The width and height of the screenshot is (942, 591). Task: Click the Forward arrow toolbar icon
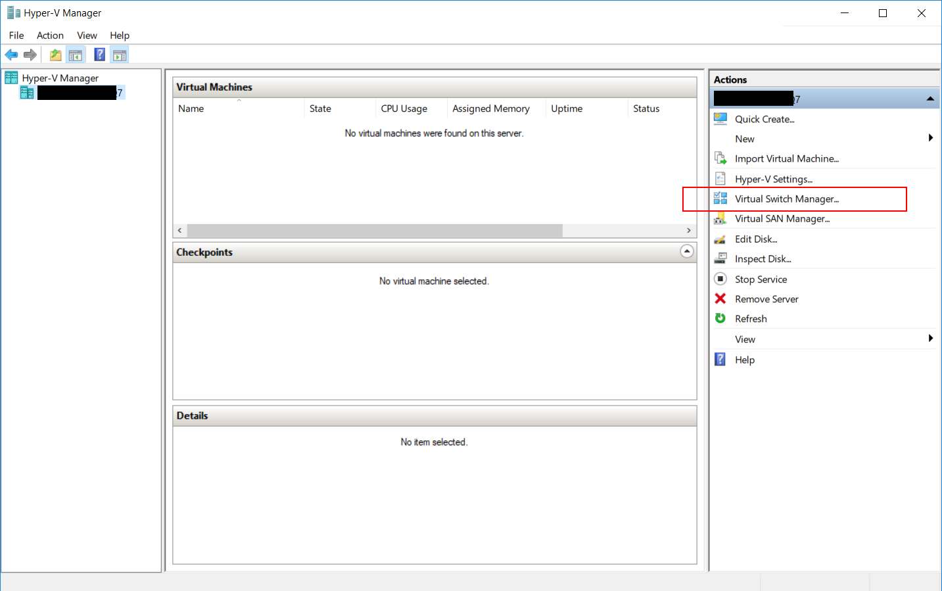[30, 55]
